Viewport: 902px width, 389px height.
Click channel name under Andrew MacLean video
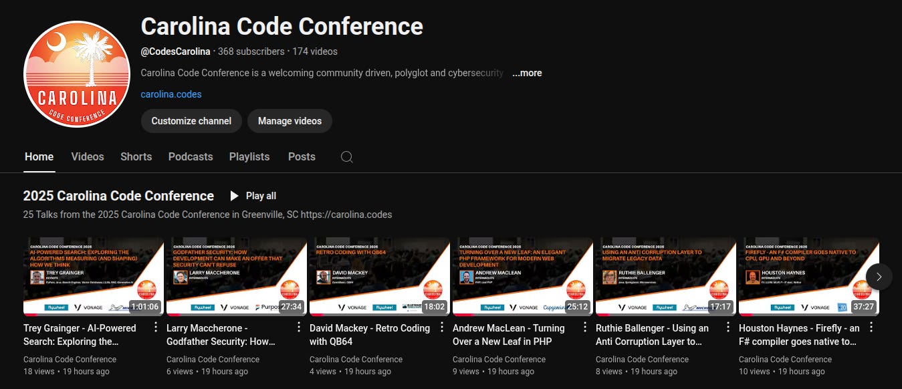tap(499, 360)
